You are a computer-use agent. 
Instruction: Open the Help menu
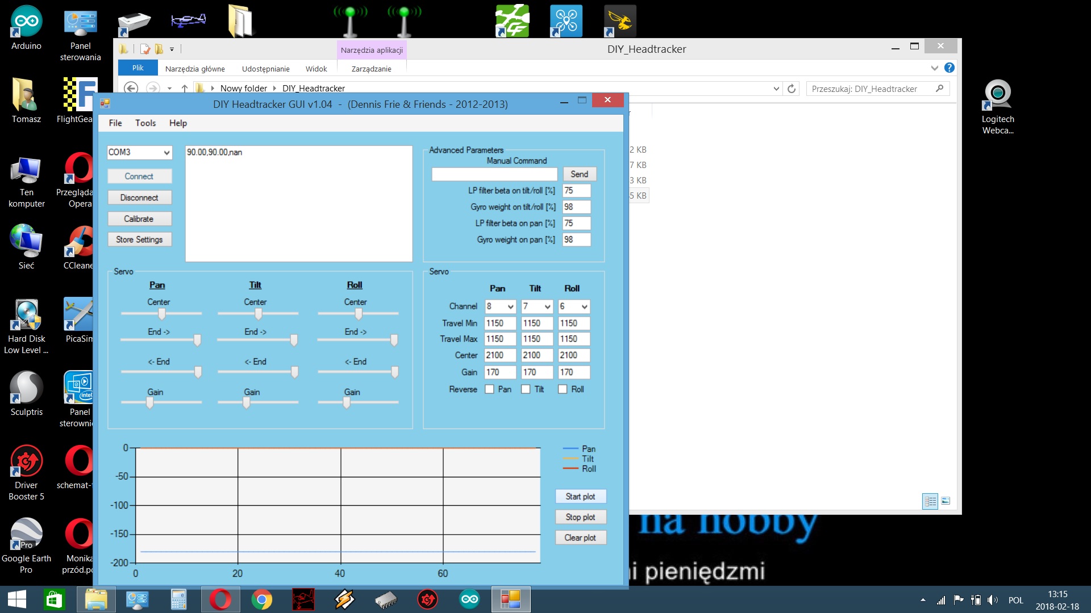pyautogui.click(x=178, y=123)
